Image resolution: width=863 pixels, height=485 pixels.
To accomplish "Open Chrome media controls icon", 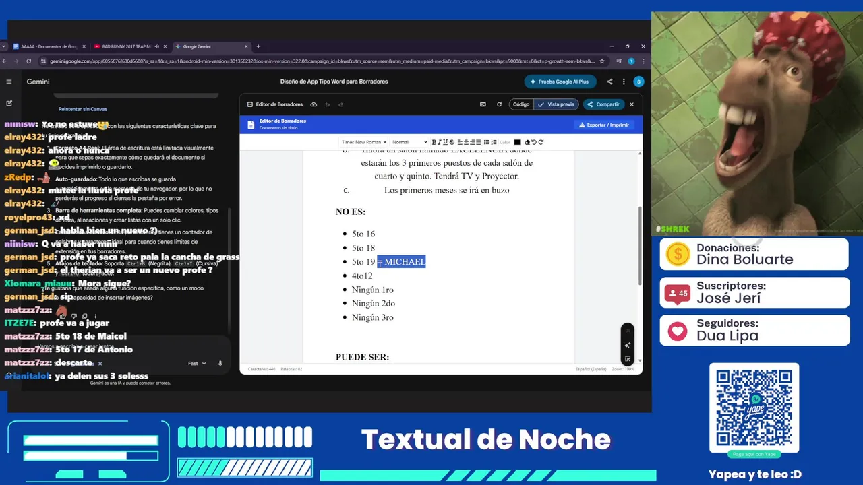I will pos(618,61).
